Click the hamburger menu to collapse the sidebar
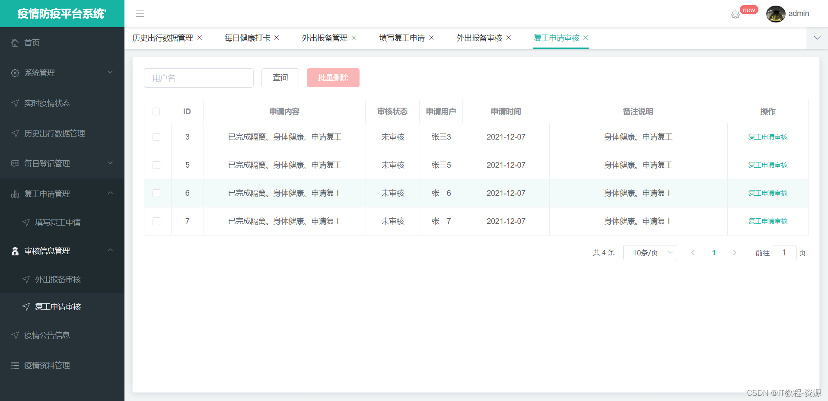Screen dimensions: 828x401 140,14
